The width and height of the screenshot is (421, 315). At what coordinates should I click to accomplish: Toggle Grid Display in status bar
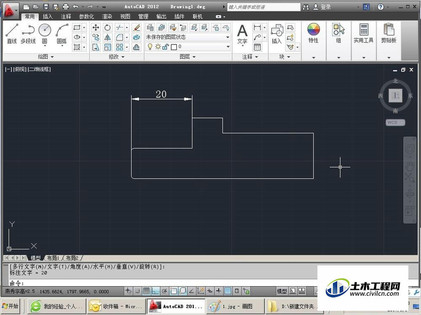click(x=147, y=291)
